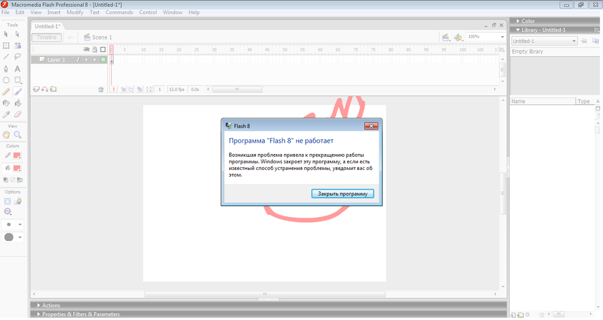Open the fill color swatch

pyautogui.click(x=17, y=168)
